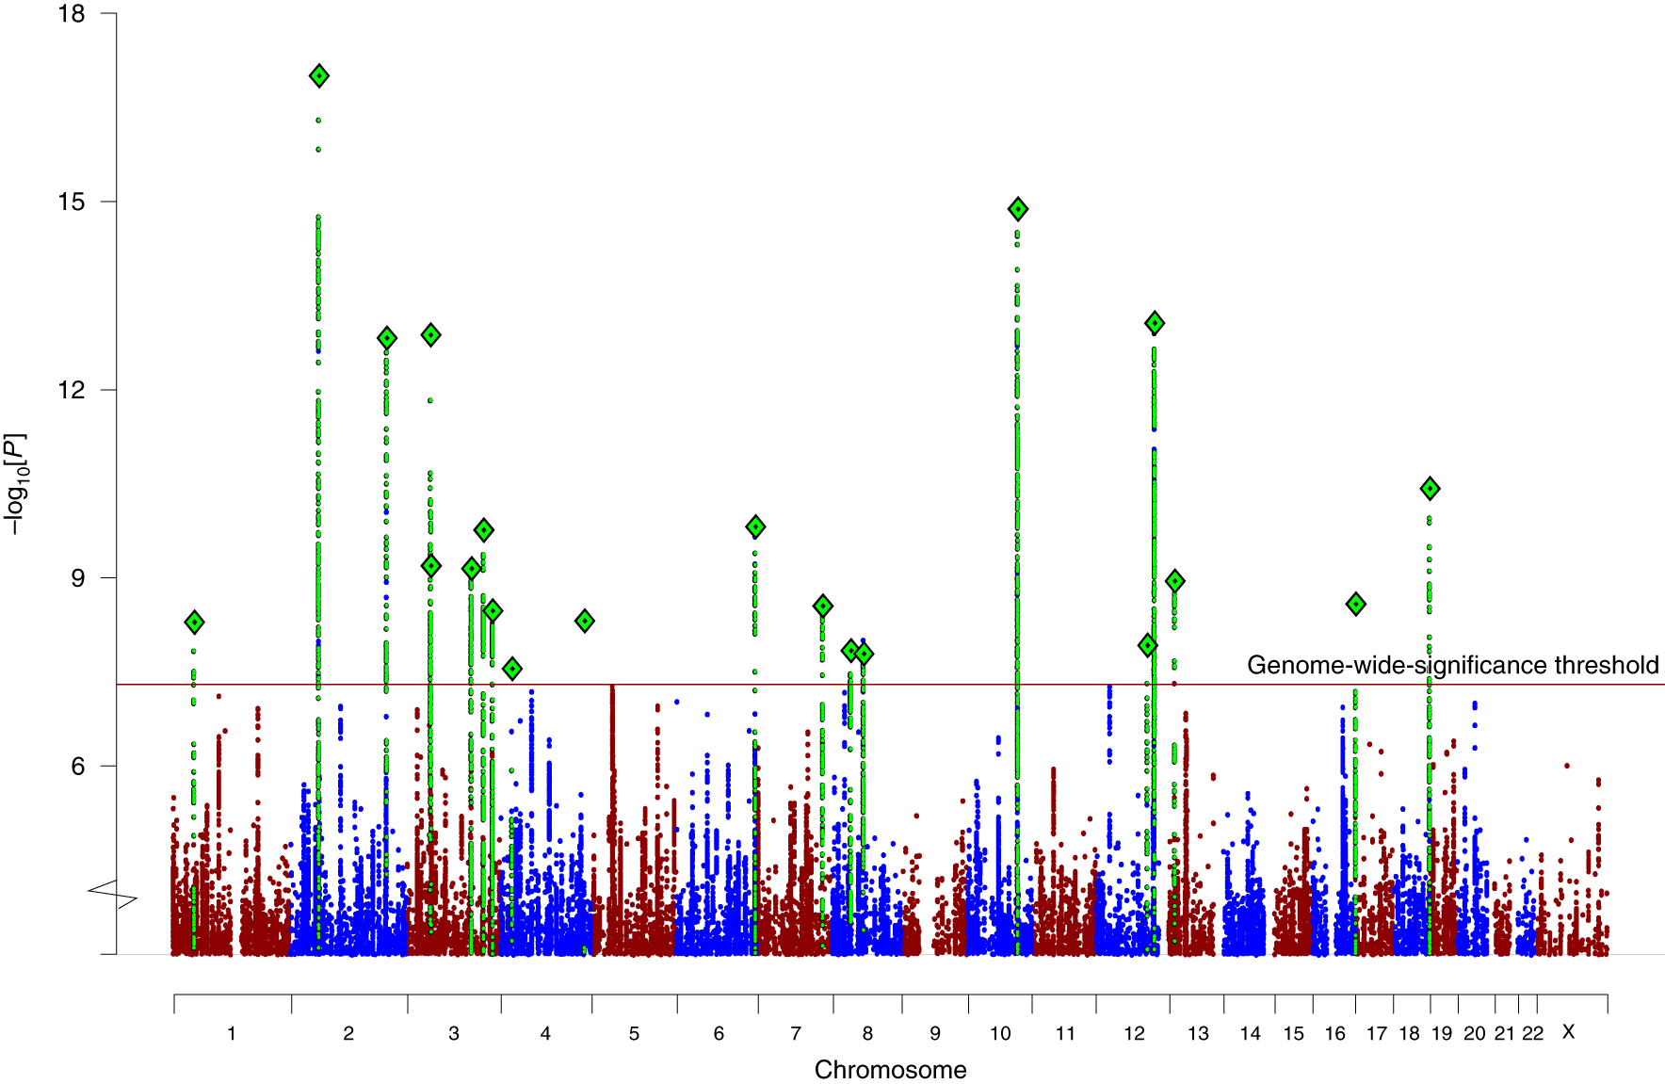Click the chromosome '8' axis label
Screen dimensions: 1665x1084
tap(867, 1034)
